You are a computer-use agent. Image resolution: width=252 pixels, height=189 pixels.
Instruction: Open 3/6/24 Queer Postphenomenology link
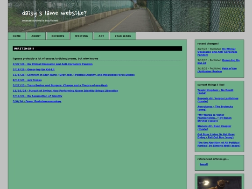37,101
